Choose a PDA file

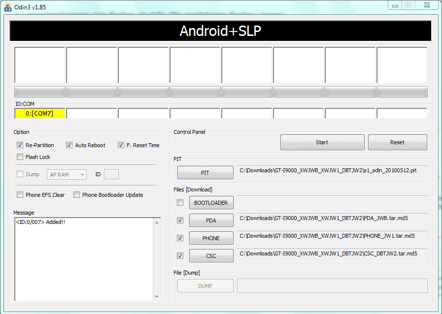[211, 220]
